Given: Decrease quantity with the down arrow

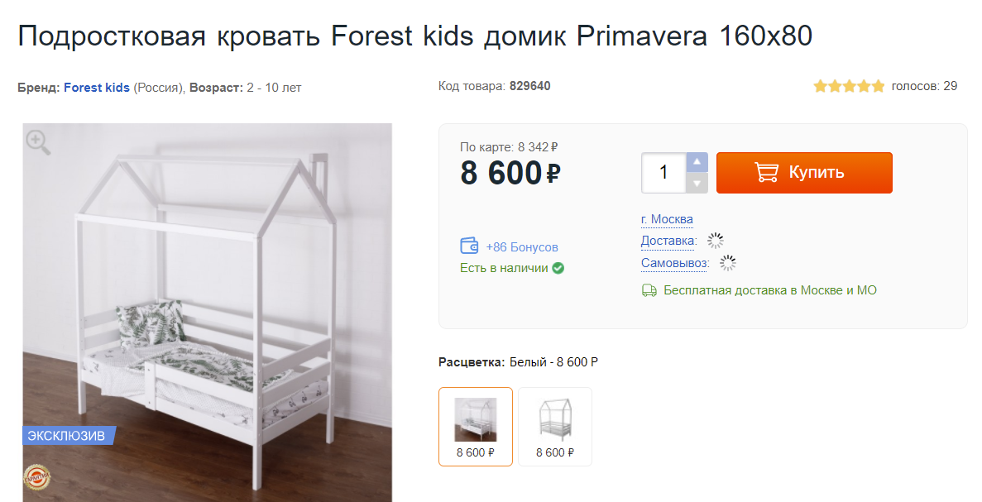Looking at the screenshot, I should 697,183.
